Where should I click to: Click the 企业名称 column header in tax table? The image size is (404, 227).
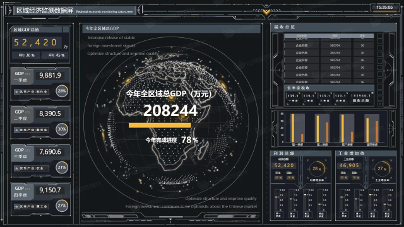pyautogui.click(x=302, y=36)
